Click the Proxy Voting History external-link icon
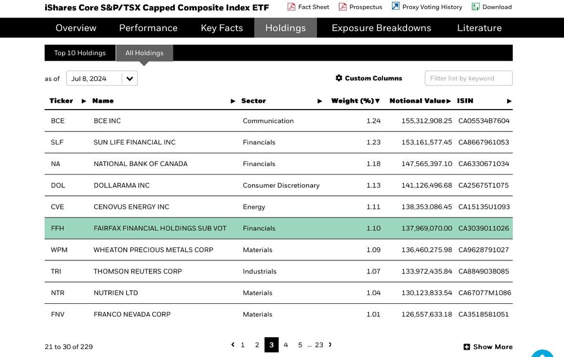The width and height of the screenshot is (564, 357). point(395,6)
